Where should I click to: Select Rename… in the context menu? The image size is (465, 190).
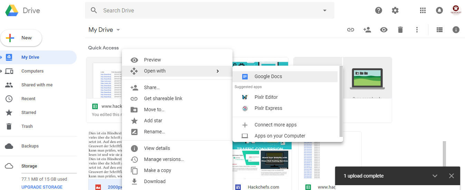click(177, 132)
